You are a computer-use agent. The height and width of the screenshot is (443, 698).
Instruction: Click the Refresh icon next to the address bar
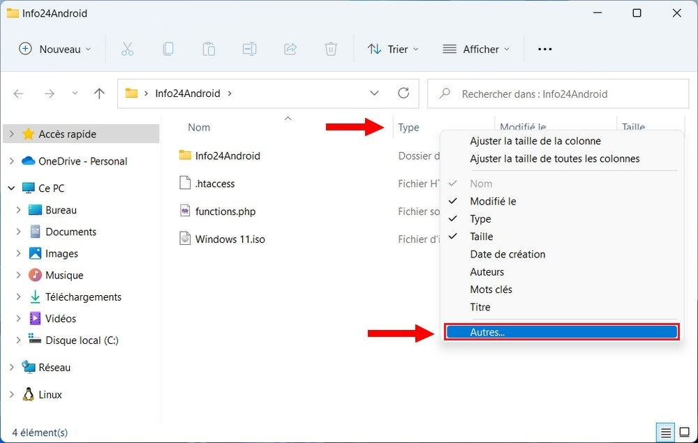[403, 93]
